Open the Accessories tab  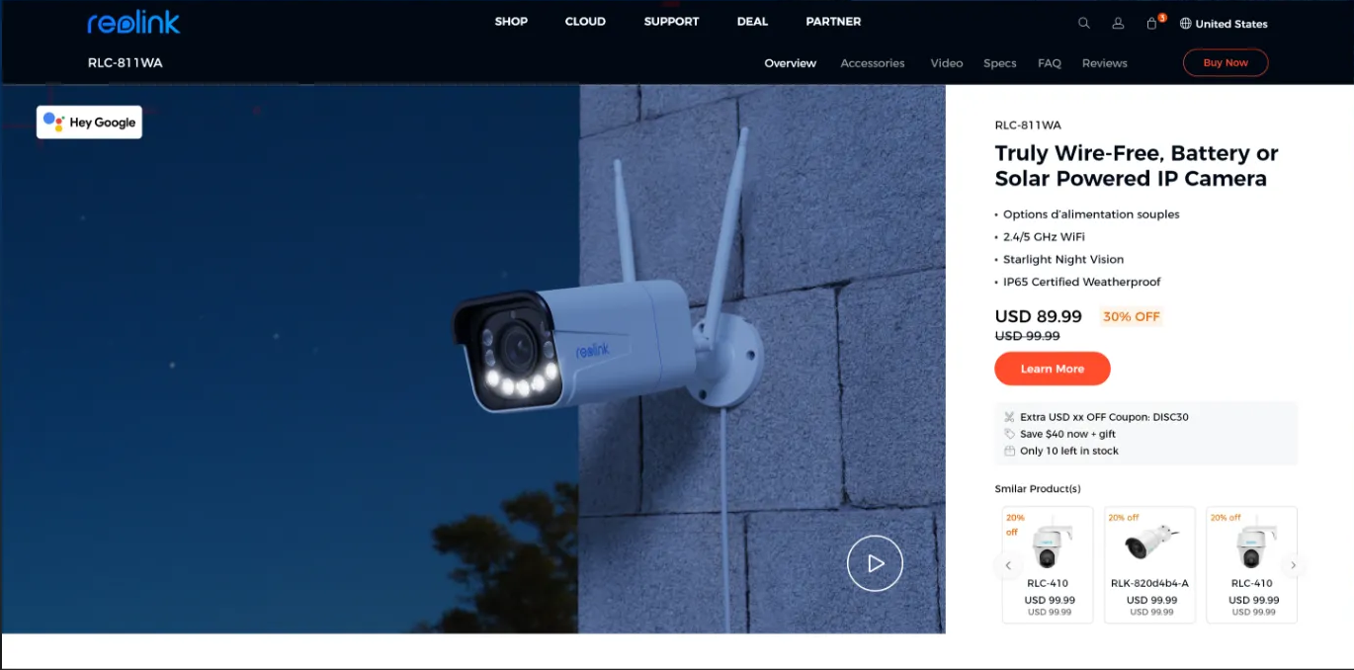872,63
